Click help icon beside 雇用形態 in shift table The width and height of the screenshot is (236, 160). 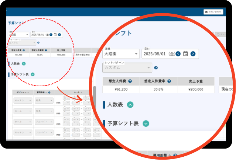[x=49, y=93]
